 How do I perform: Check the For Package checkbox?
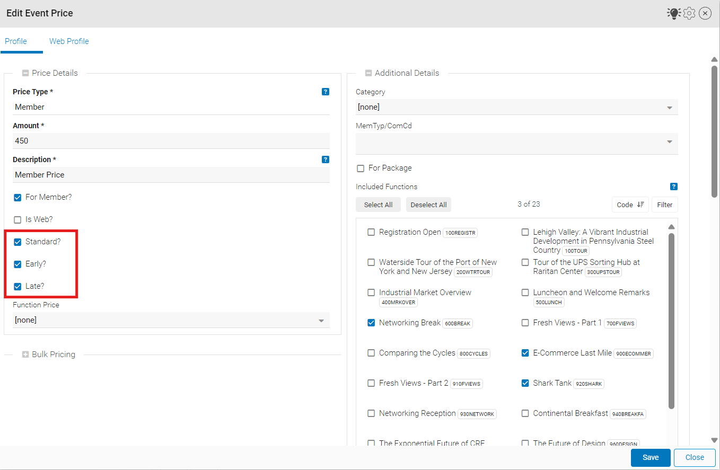tap(361, 169)
